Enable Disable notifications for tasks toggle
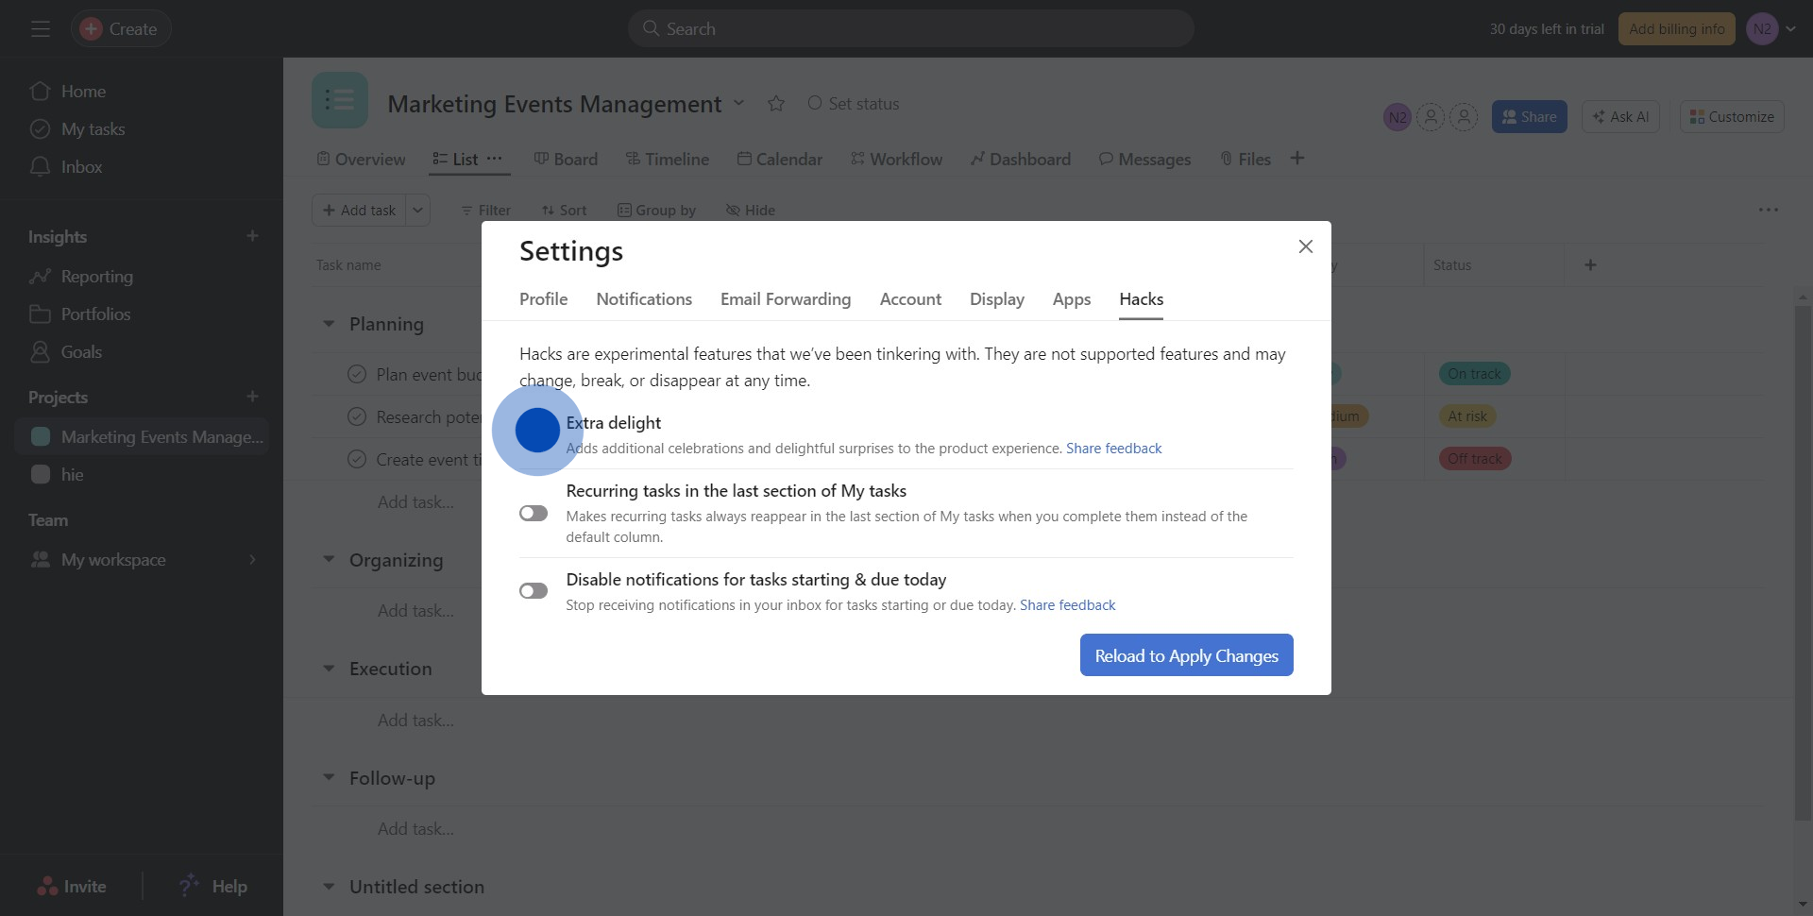Image resolution: width=1813 pixels, height=916 pixels. (534, 591)
